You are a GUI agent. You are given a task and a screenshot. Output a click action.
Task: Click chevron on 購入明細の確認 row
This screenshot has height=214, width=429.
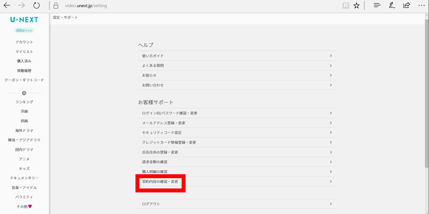click(x=331, y=172)
